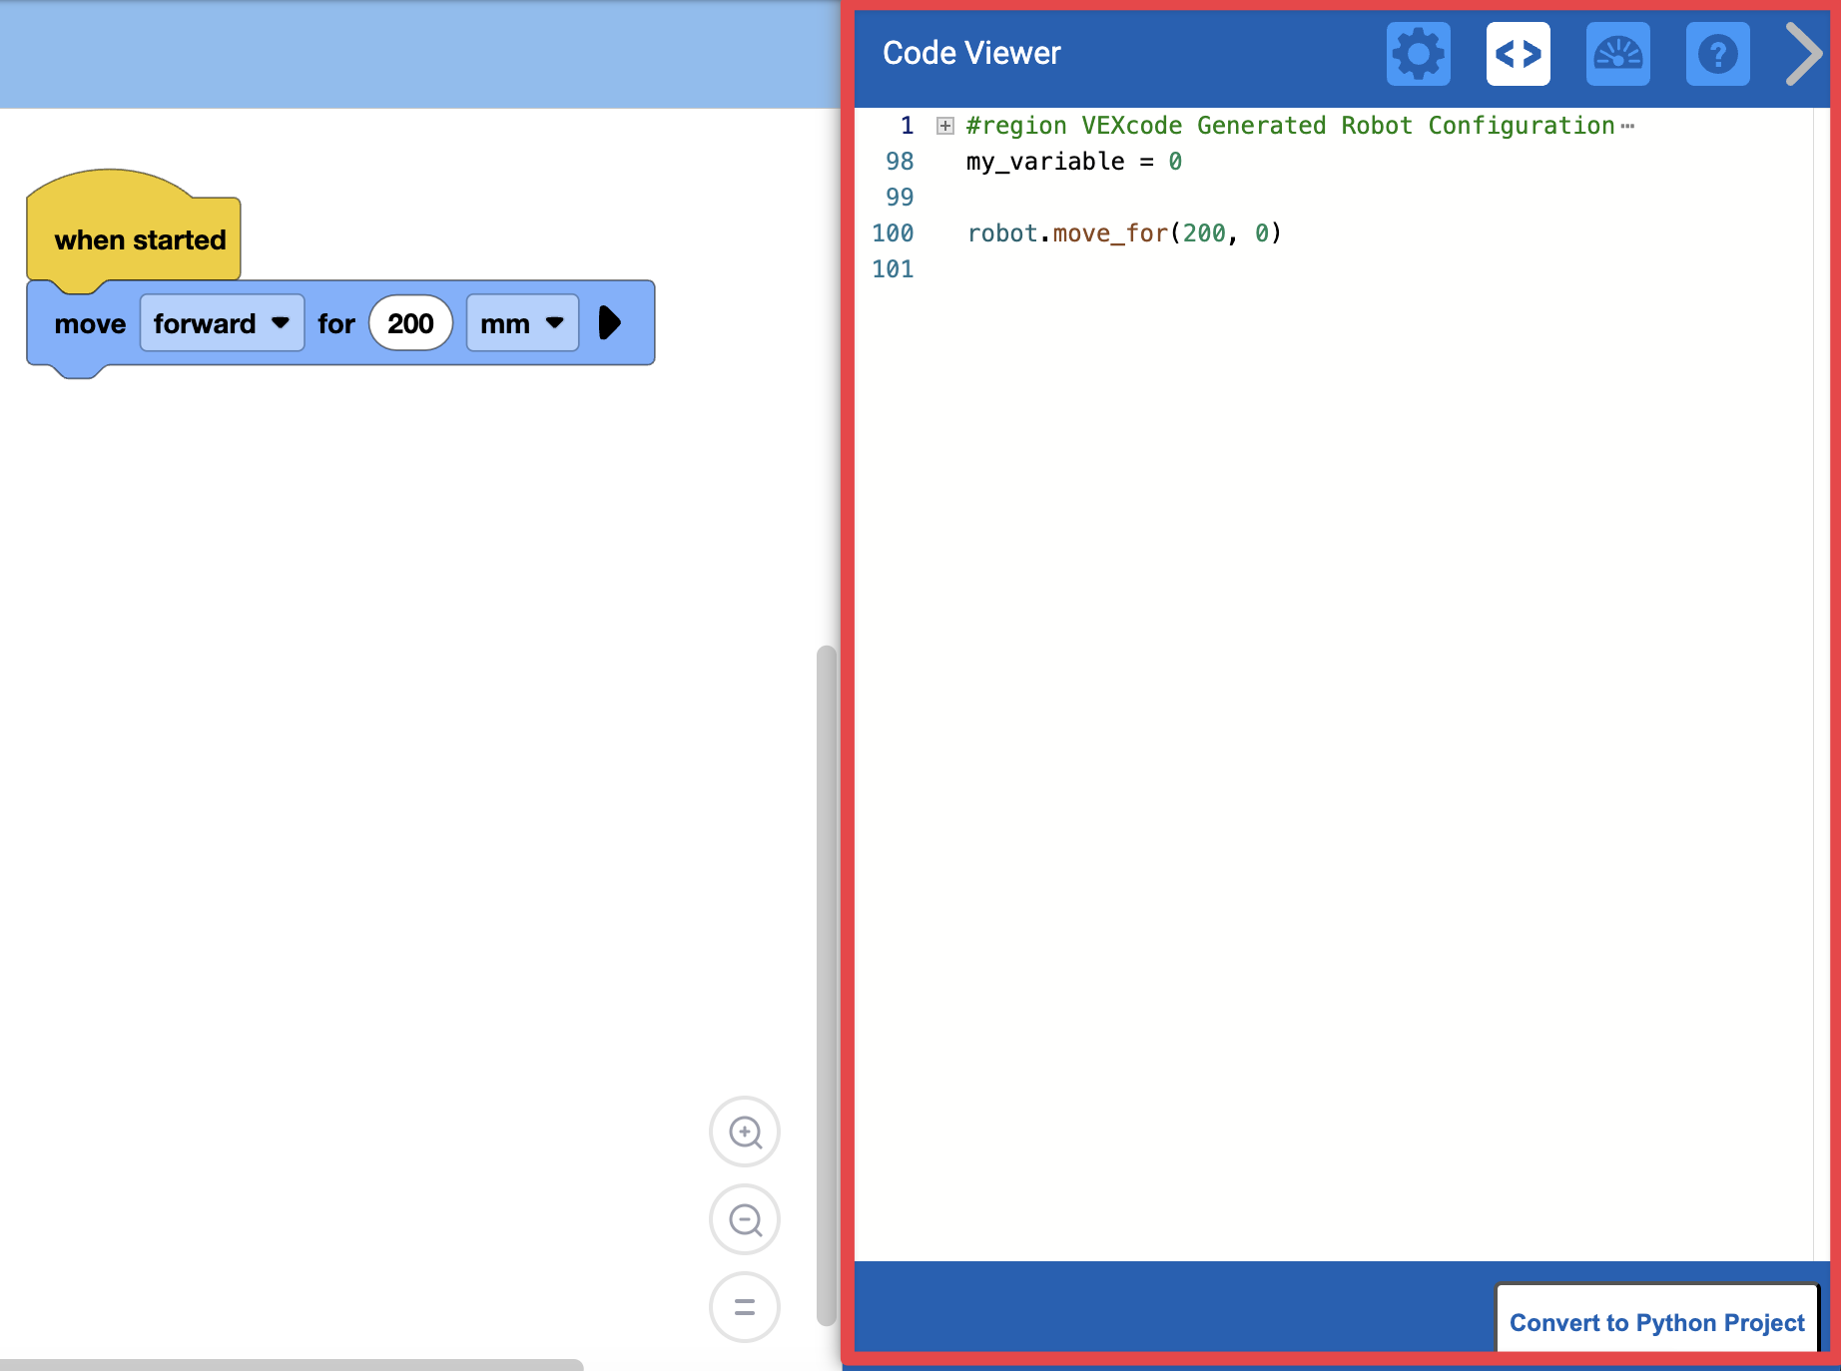The width and height of the screenshot is (1841, 1371).
Task: Open Code Viewer settings with gear icon
Action: click(x=1418, y=55)
